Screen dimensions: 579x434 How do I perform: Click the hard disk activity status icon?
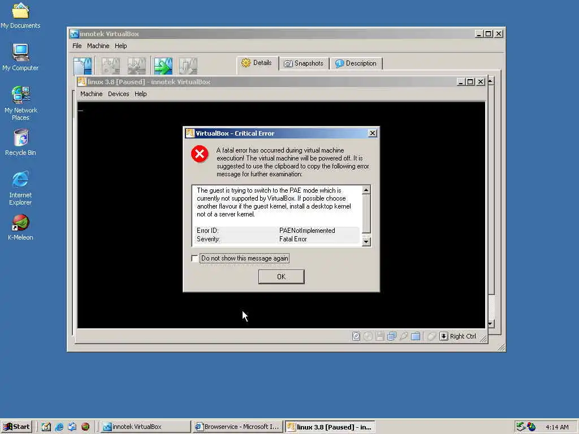click(x=356, y=336)
